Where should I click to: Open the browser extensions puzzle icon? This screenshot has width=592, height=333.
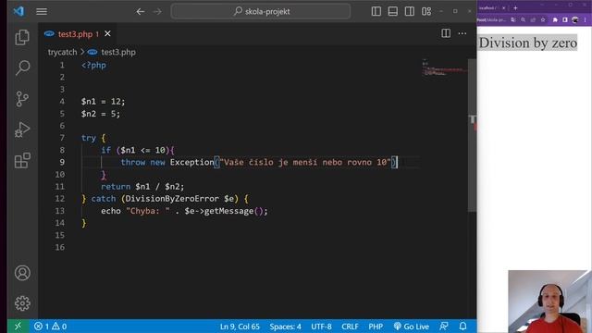point(555,19)
